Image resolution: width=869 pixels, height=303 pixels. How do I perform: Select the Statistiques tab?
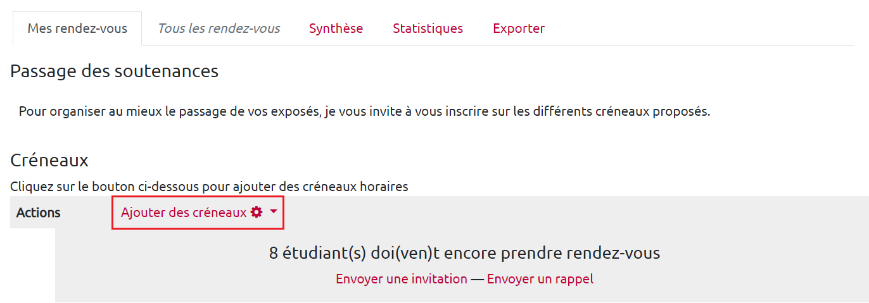click(428, 28)
